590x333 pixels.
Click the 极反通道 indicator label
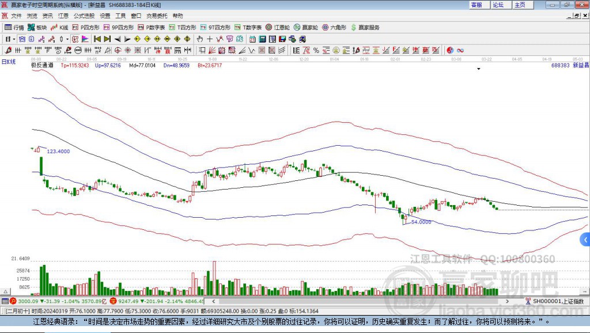click(x=42, y=65)
